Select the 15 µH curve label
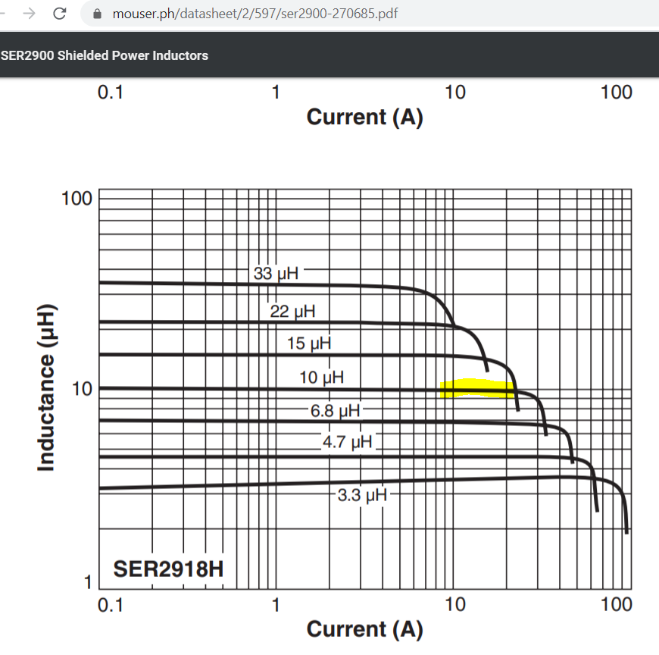This screenshot has height=655, width=659. [x=309, y=343]
